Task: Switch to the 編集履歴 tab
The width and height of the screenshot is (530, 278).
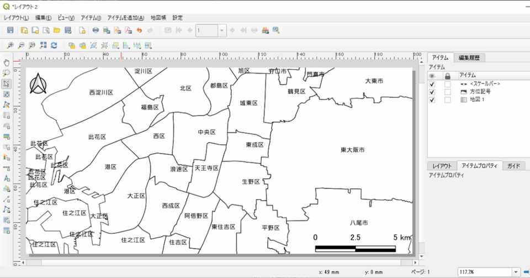Action: 469,58
